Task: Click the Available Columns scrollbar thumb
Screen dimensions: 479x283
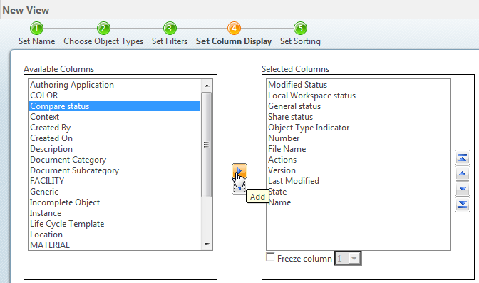Action: tap(207, 145)
